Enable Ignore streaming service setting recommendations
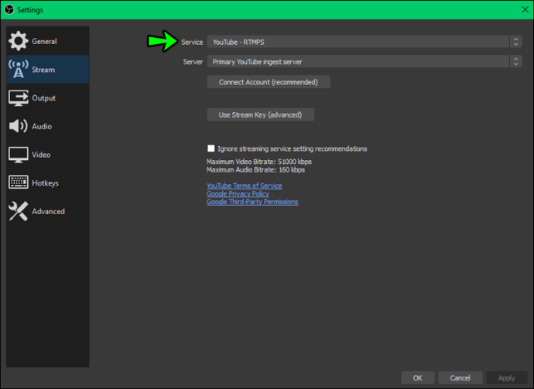534x389 pixels. [211, 148]
